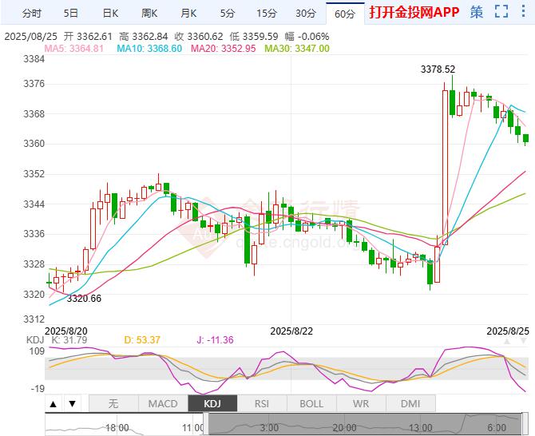Open the 打开金投网APP link
This screenshot has height=436, width=535.
coord(414,12)
